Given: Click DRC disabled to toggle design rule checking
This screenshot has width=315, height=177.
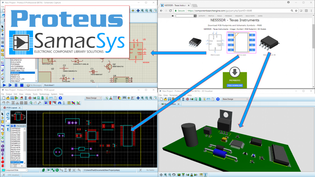Looking at the screenshot, I should 13,175.
